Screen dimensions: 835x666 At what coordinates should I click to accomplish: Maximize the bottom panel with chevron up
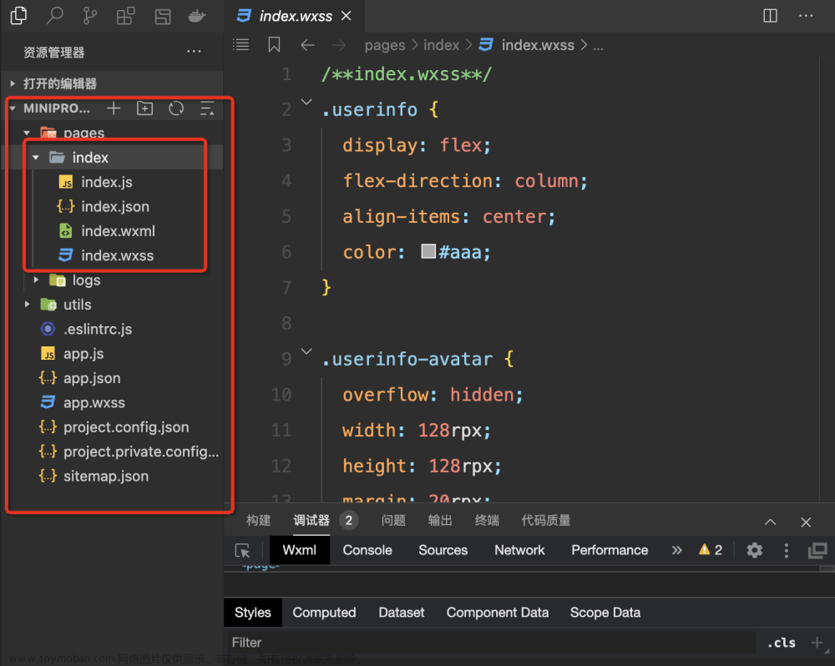770,522
